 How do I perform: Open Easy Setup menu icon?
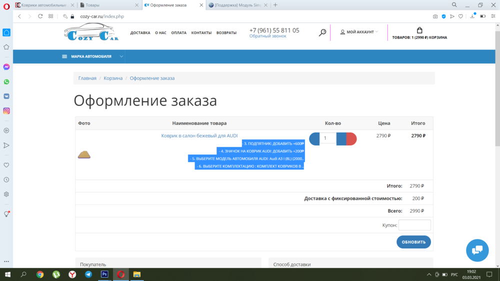click(493, 16)
